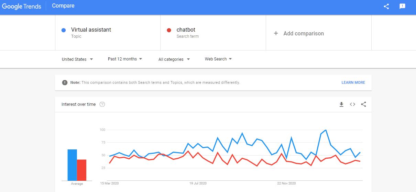The image size is (416, 192).
Task: Follow the LEARN MORE link
Action: (x=353, y=82)
